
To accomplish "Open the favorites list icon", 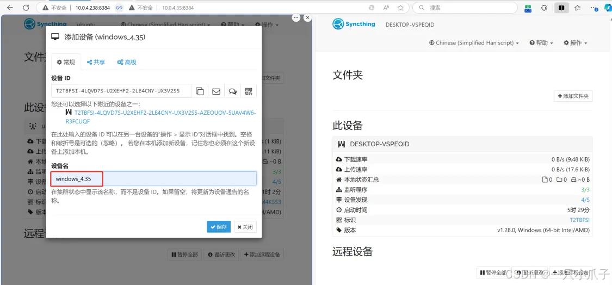I will [x=578, y=8].
